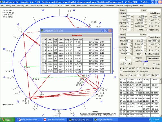Open the Windows start button
The width and height of the screenshot is (162, 122).
pyautogui.click(x=7, y=120)
